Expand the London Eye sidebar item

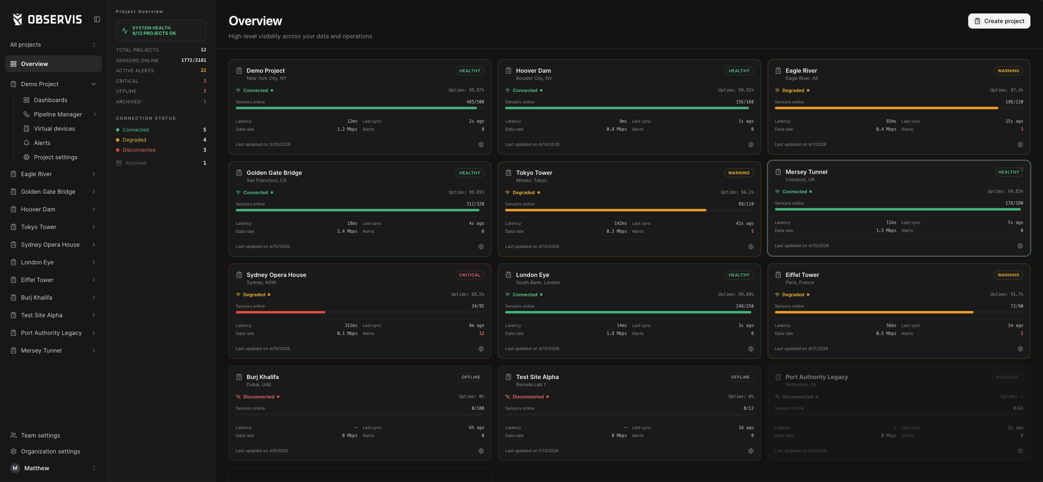94,262
